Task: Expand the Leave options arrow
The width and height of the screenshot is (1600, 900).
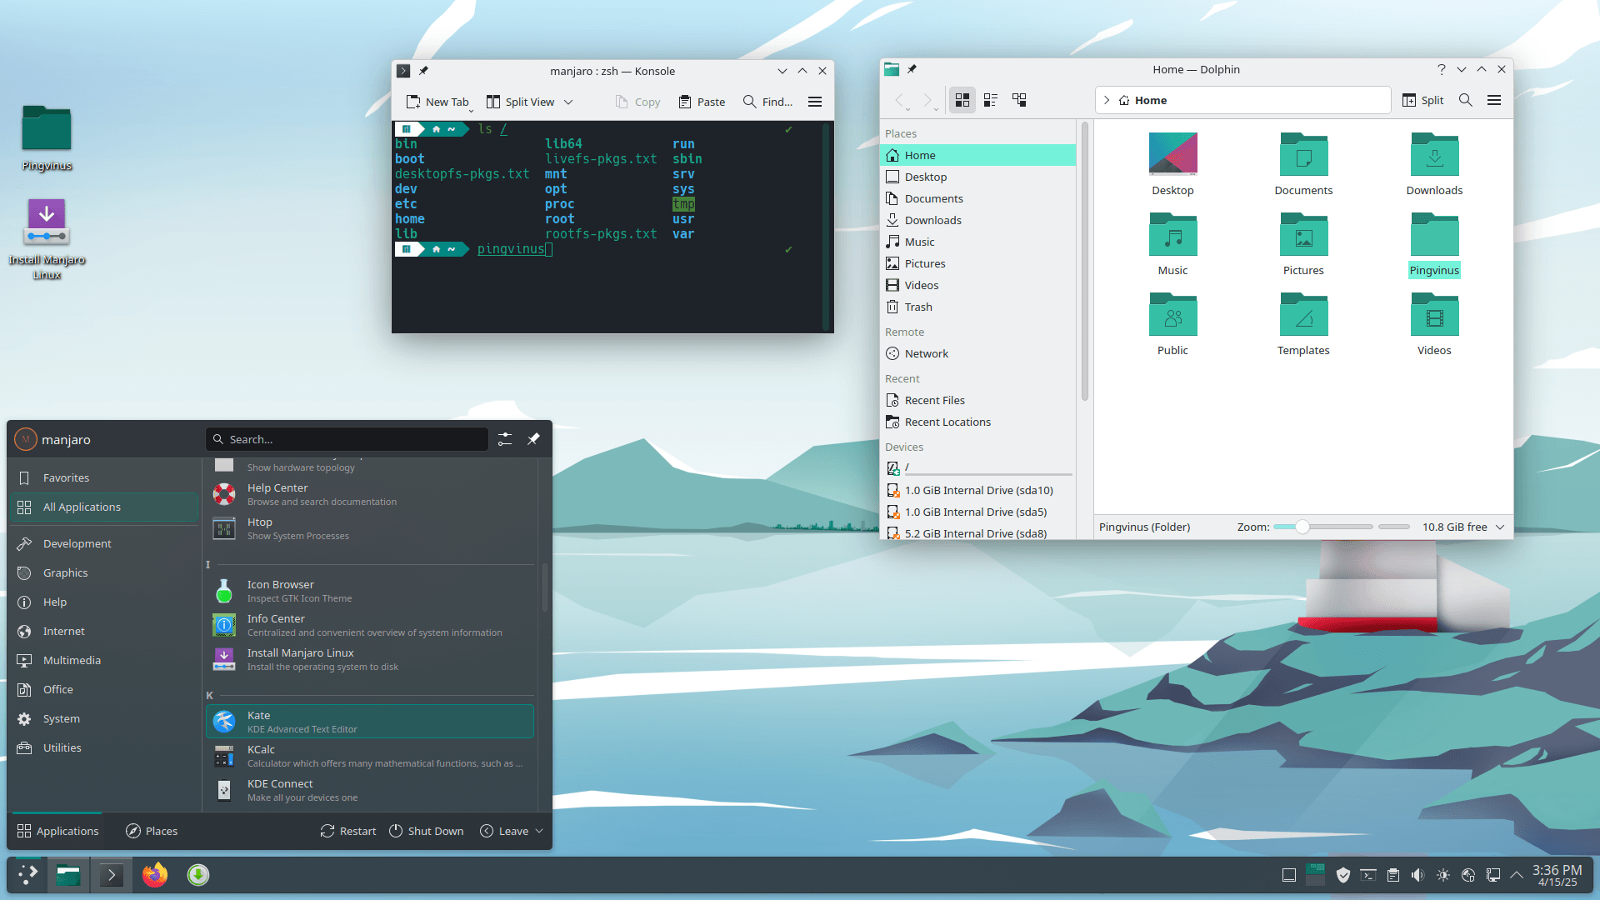Action: (x=539, y=831)
